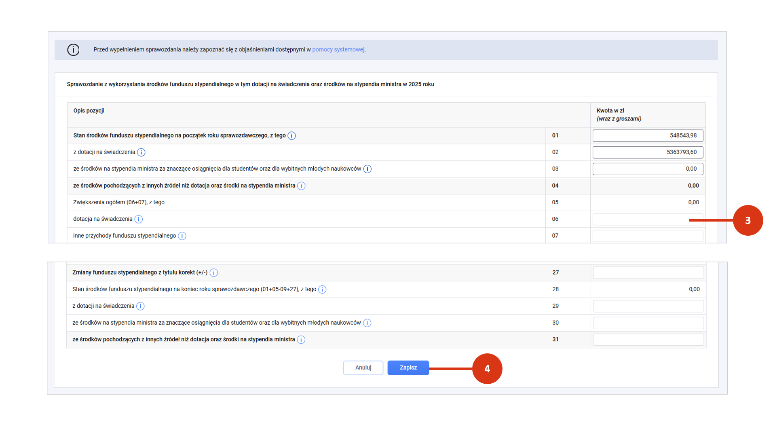Click the Anuluj cancel button
The image size is (775, 431).
pos(363,368)
